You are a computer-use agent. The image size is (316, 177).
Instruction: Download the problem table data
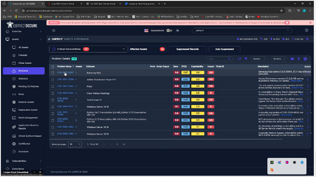pos(299,59)
